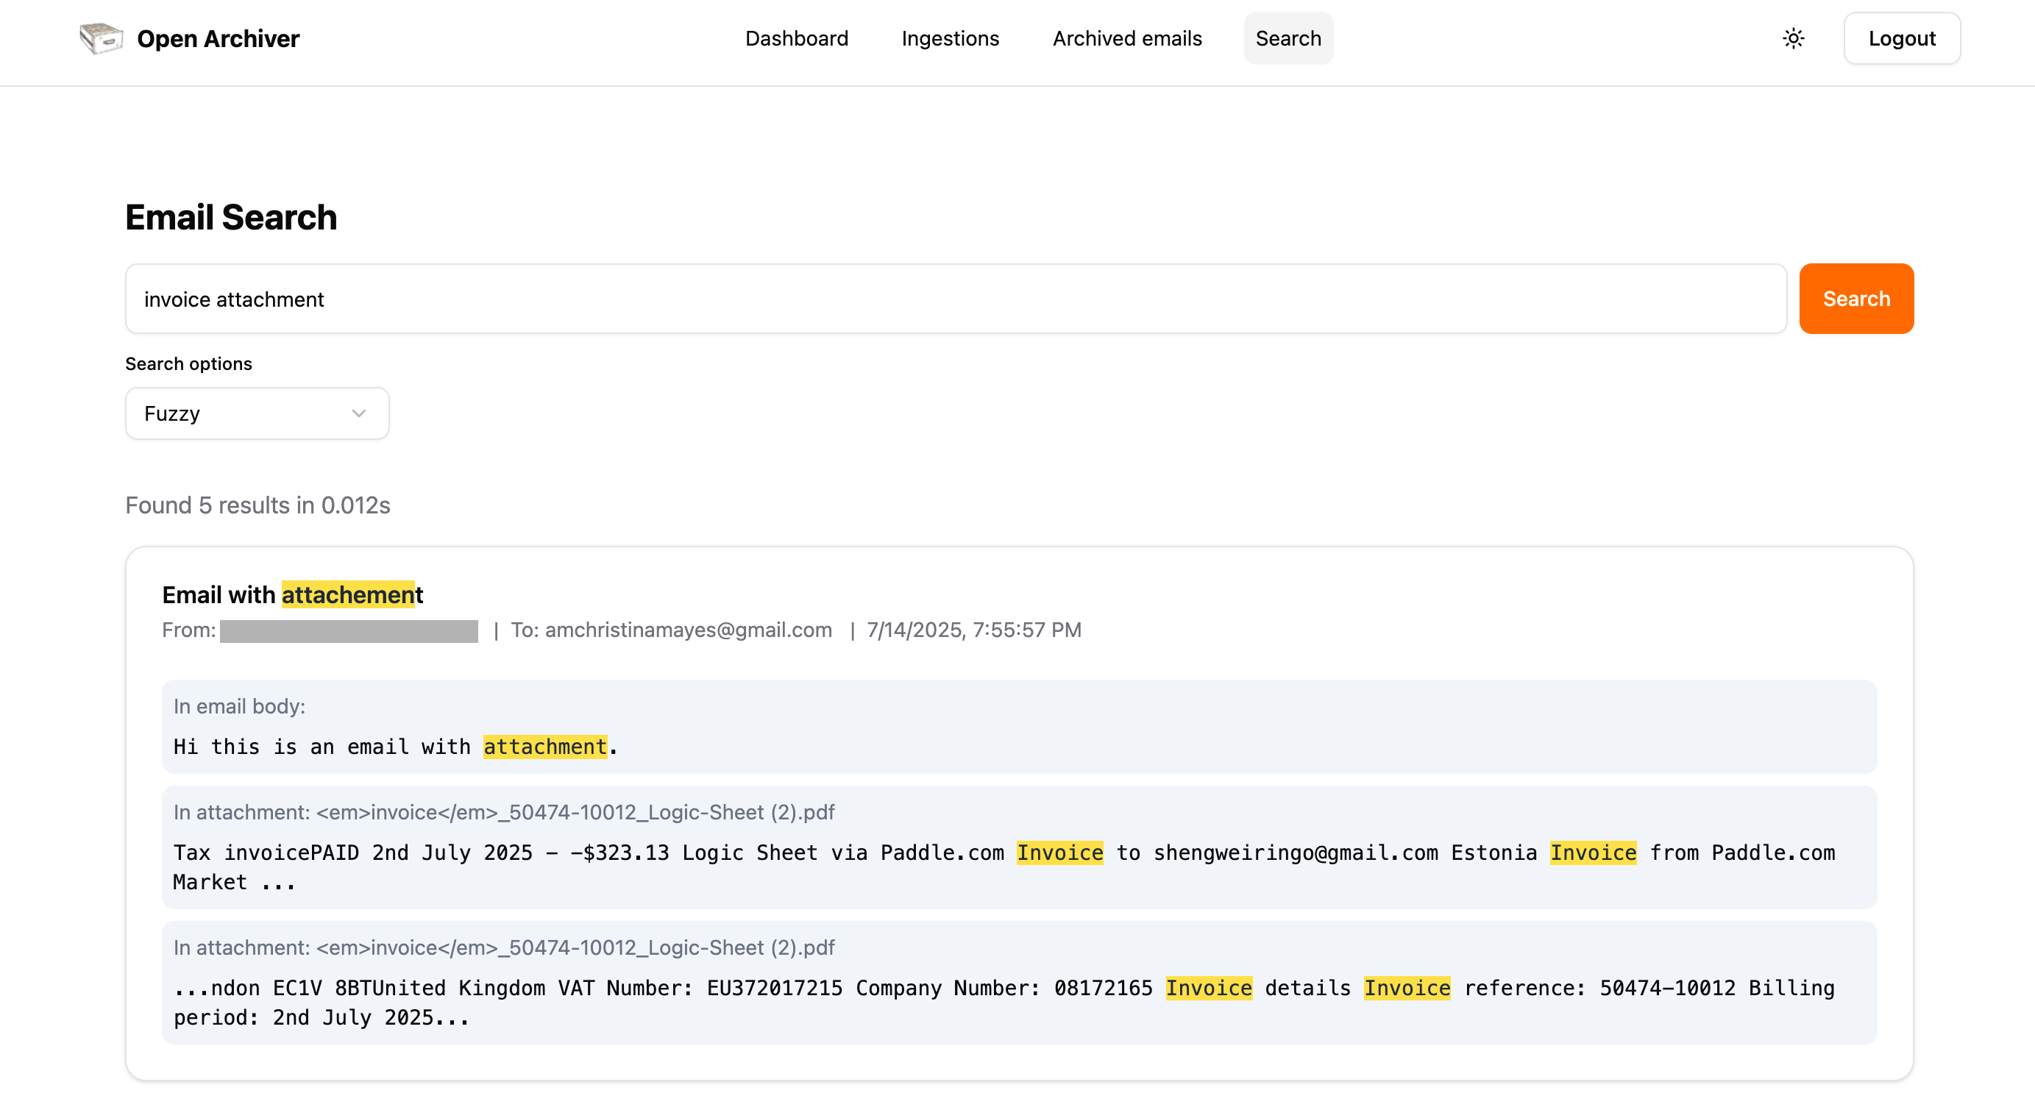
Task: Open the Ingestions section
Action: [951, 38]
